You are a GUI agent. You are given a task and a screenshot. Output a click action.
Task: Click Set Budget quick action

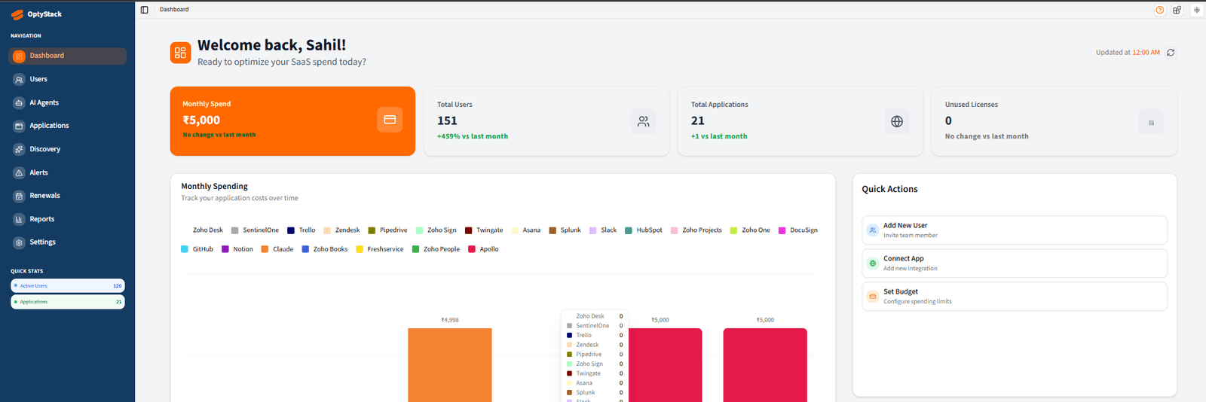[1015, 297]
